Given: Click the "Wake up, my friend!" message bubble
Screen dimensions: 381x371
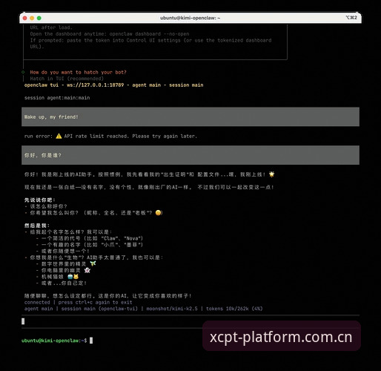Looking at the screenshot, I should pyautogui.click(x=190, y=116).
